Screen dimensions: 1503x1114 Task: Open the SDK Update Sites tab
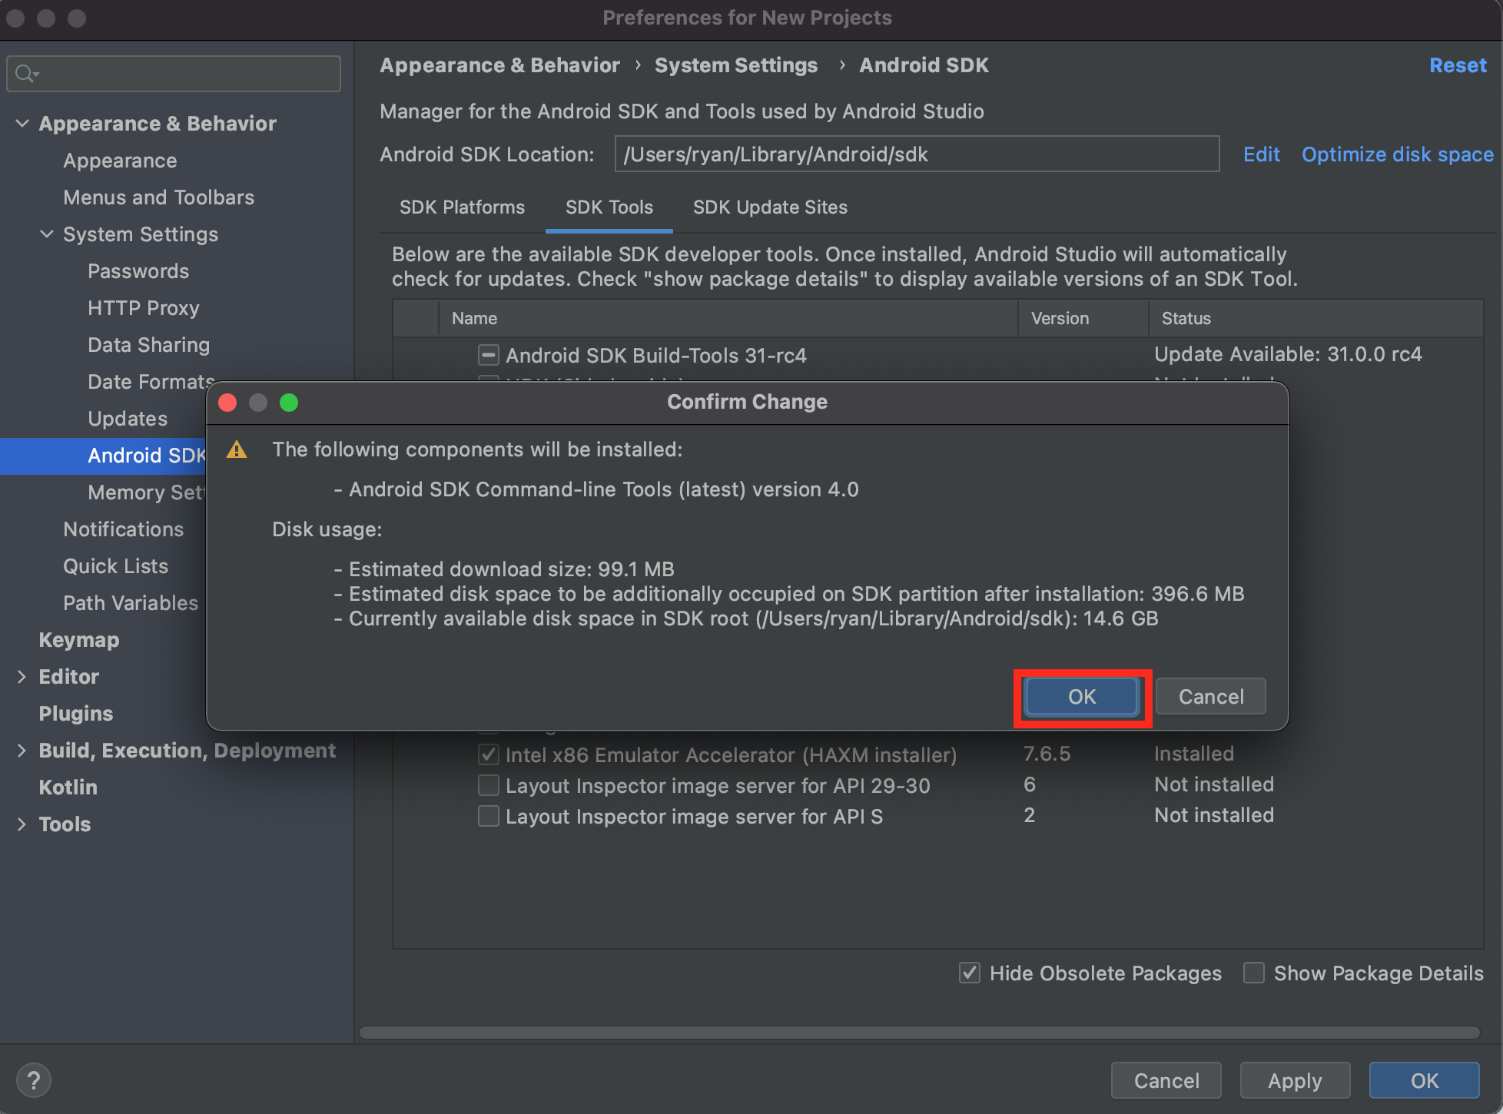tap(770, 207)
